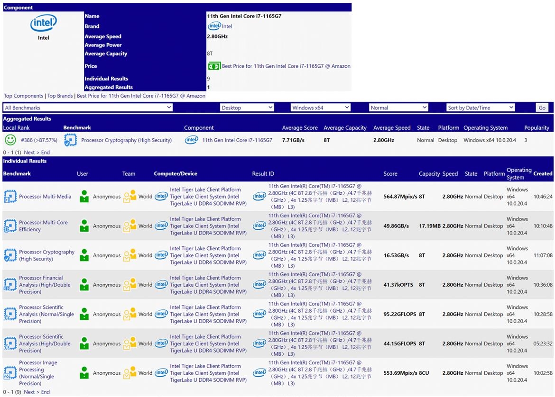Click the Processor Multi-Media benchmark icon
Image resolution: width=555 pixels, height=397 pixels.
(x=10, y=197)
